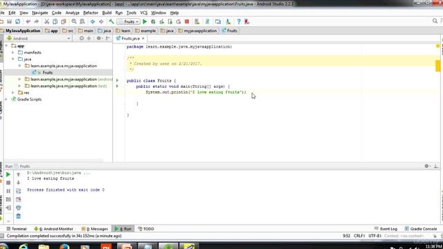Click the up arrow in Run panel
This screenshot has width=443, height=249.
point(19,175)
